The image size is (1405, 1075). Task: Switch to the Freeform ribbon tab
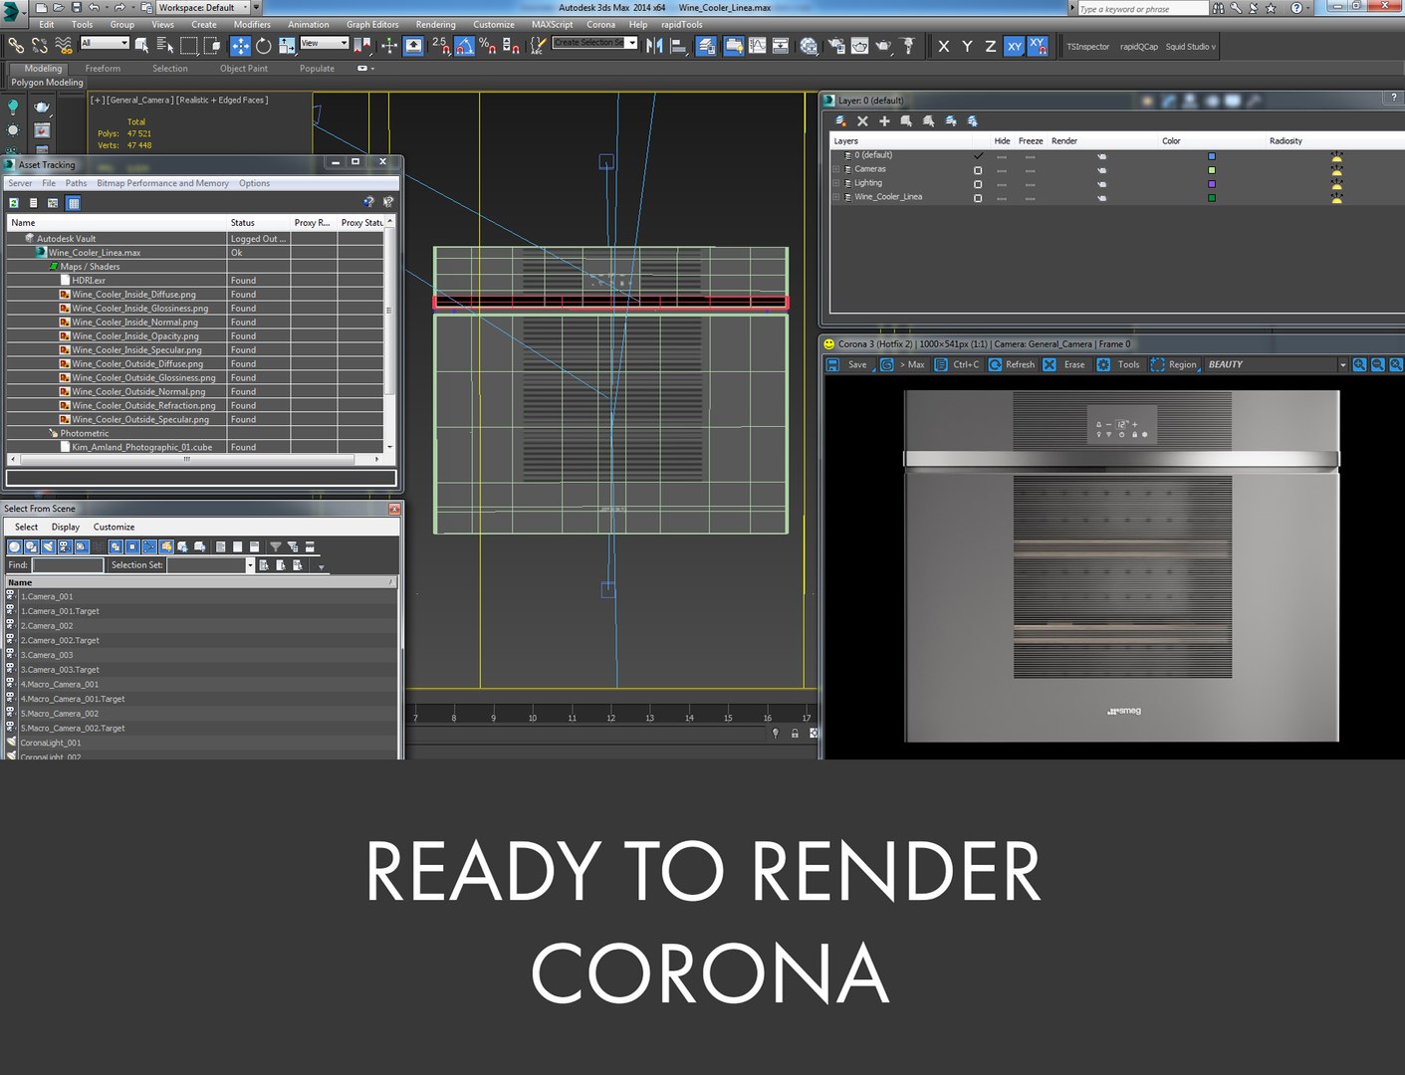click(x=103, y=69)
